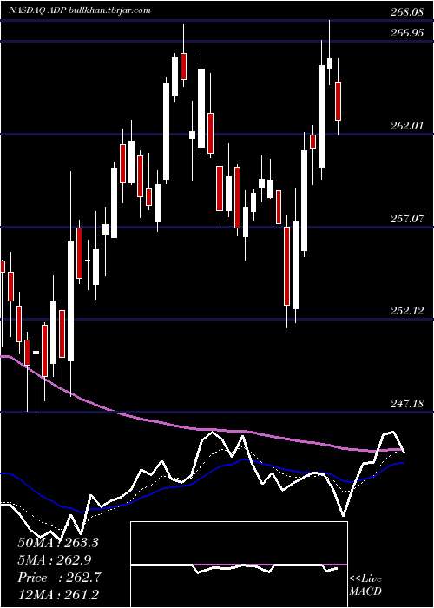Screen dimensions: 434x608
Task: Click the 12MA : 261.2 readout
Action: coord(58,595)
